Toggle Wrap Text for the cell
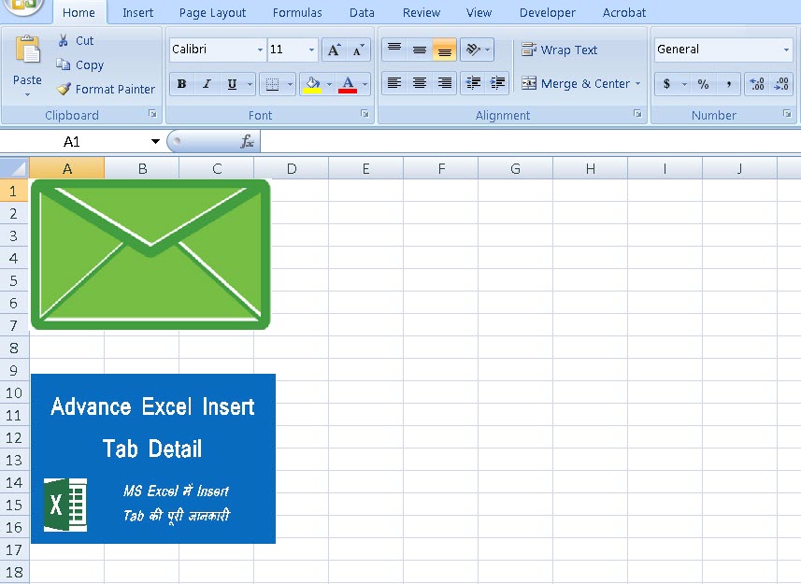801x584 pixels. (559, 50)
